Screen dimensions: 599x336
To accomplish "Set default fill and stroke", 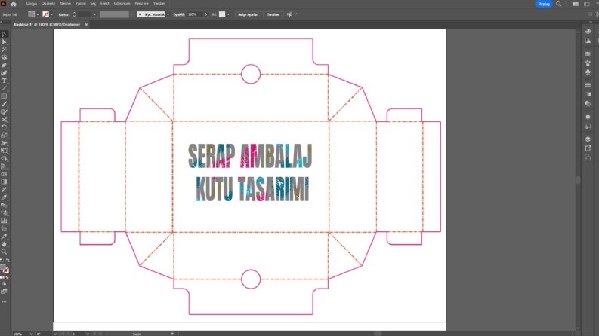I will 2,261.
